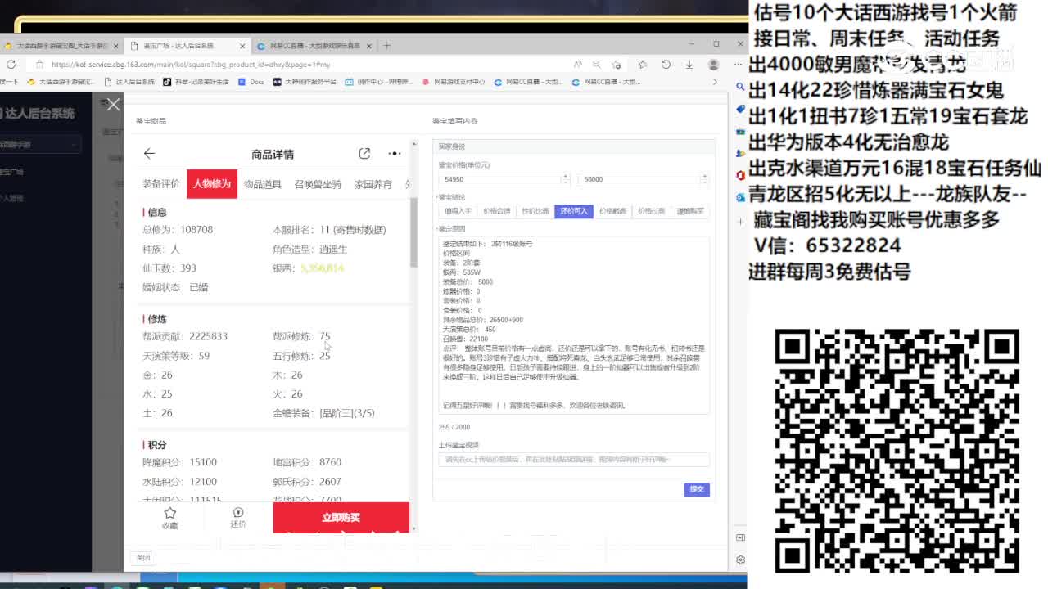Go back from the 商品详情 page
The image size is (1048, 589).
coord(149,154)
